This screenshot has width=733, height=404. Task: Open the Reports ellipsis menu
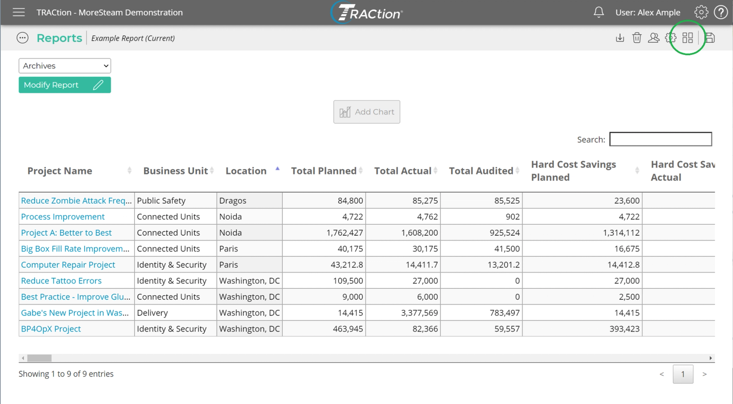(x=22, y=38)
